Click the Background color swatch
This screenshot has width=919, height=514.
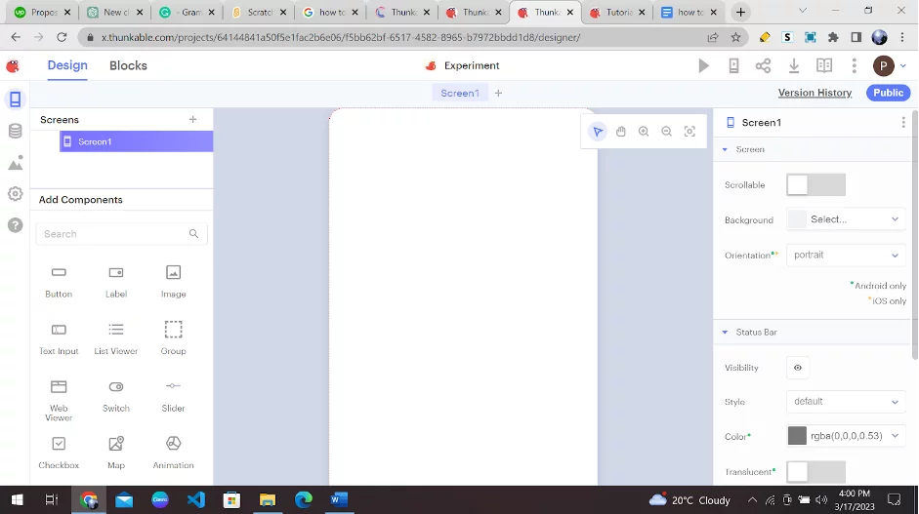coord(797,219)
